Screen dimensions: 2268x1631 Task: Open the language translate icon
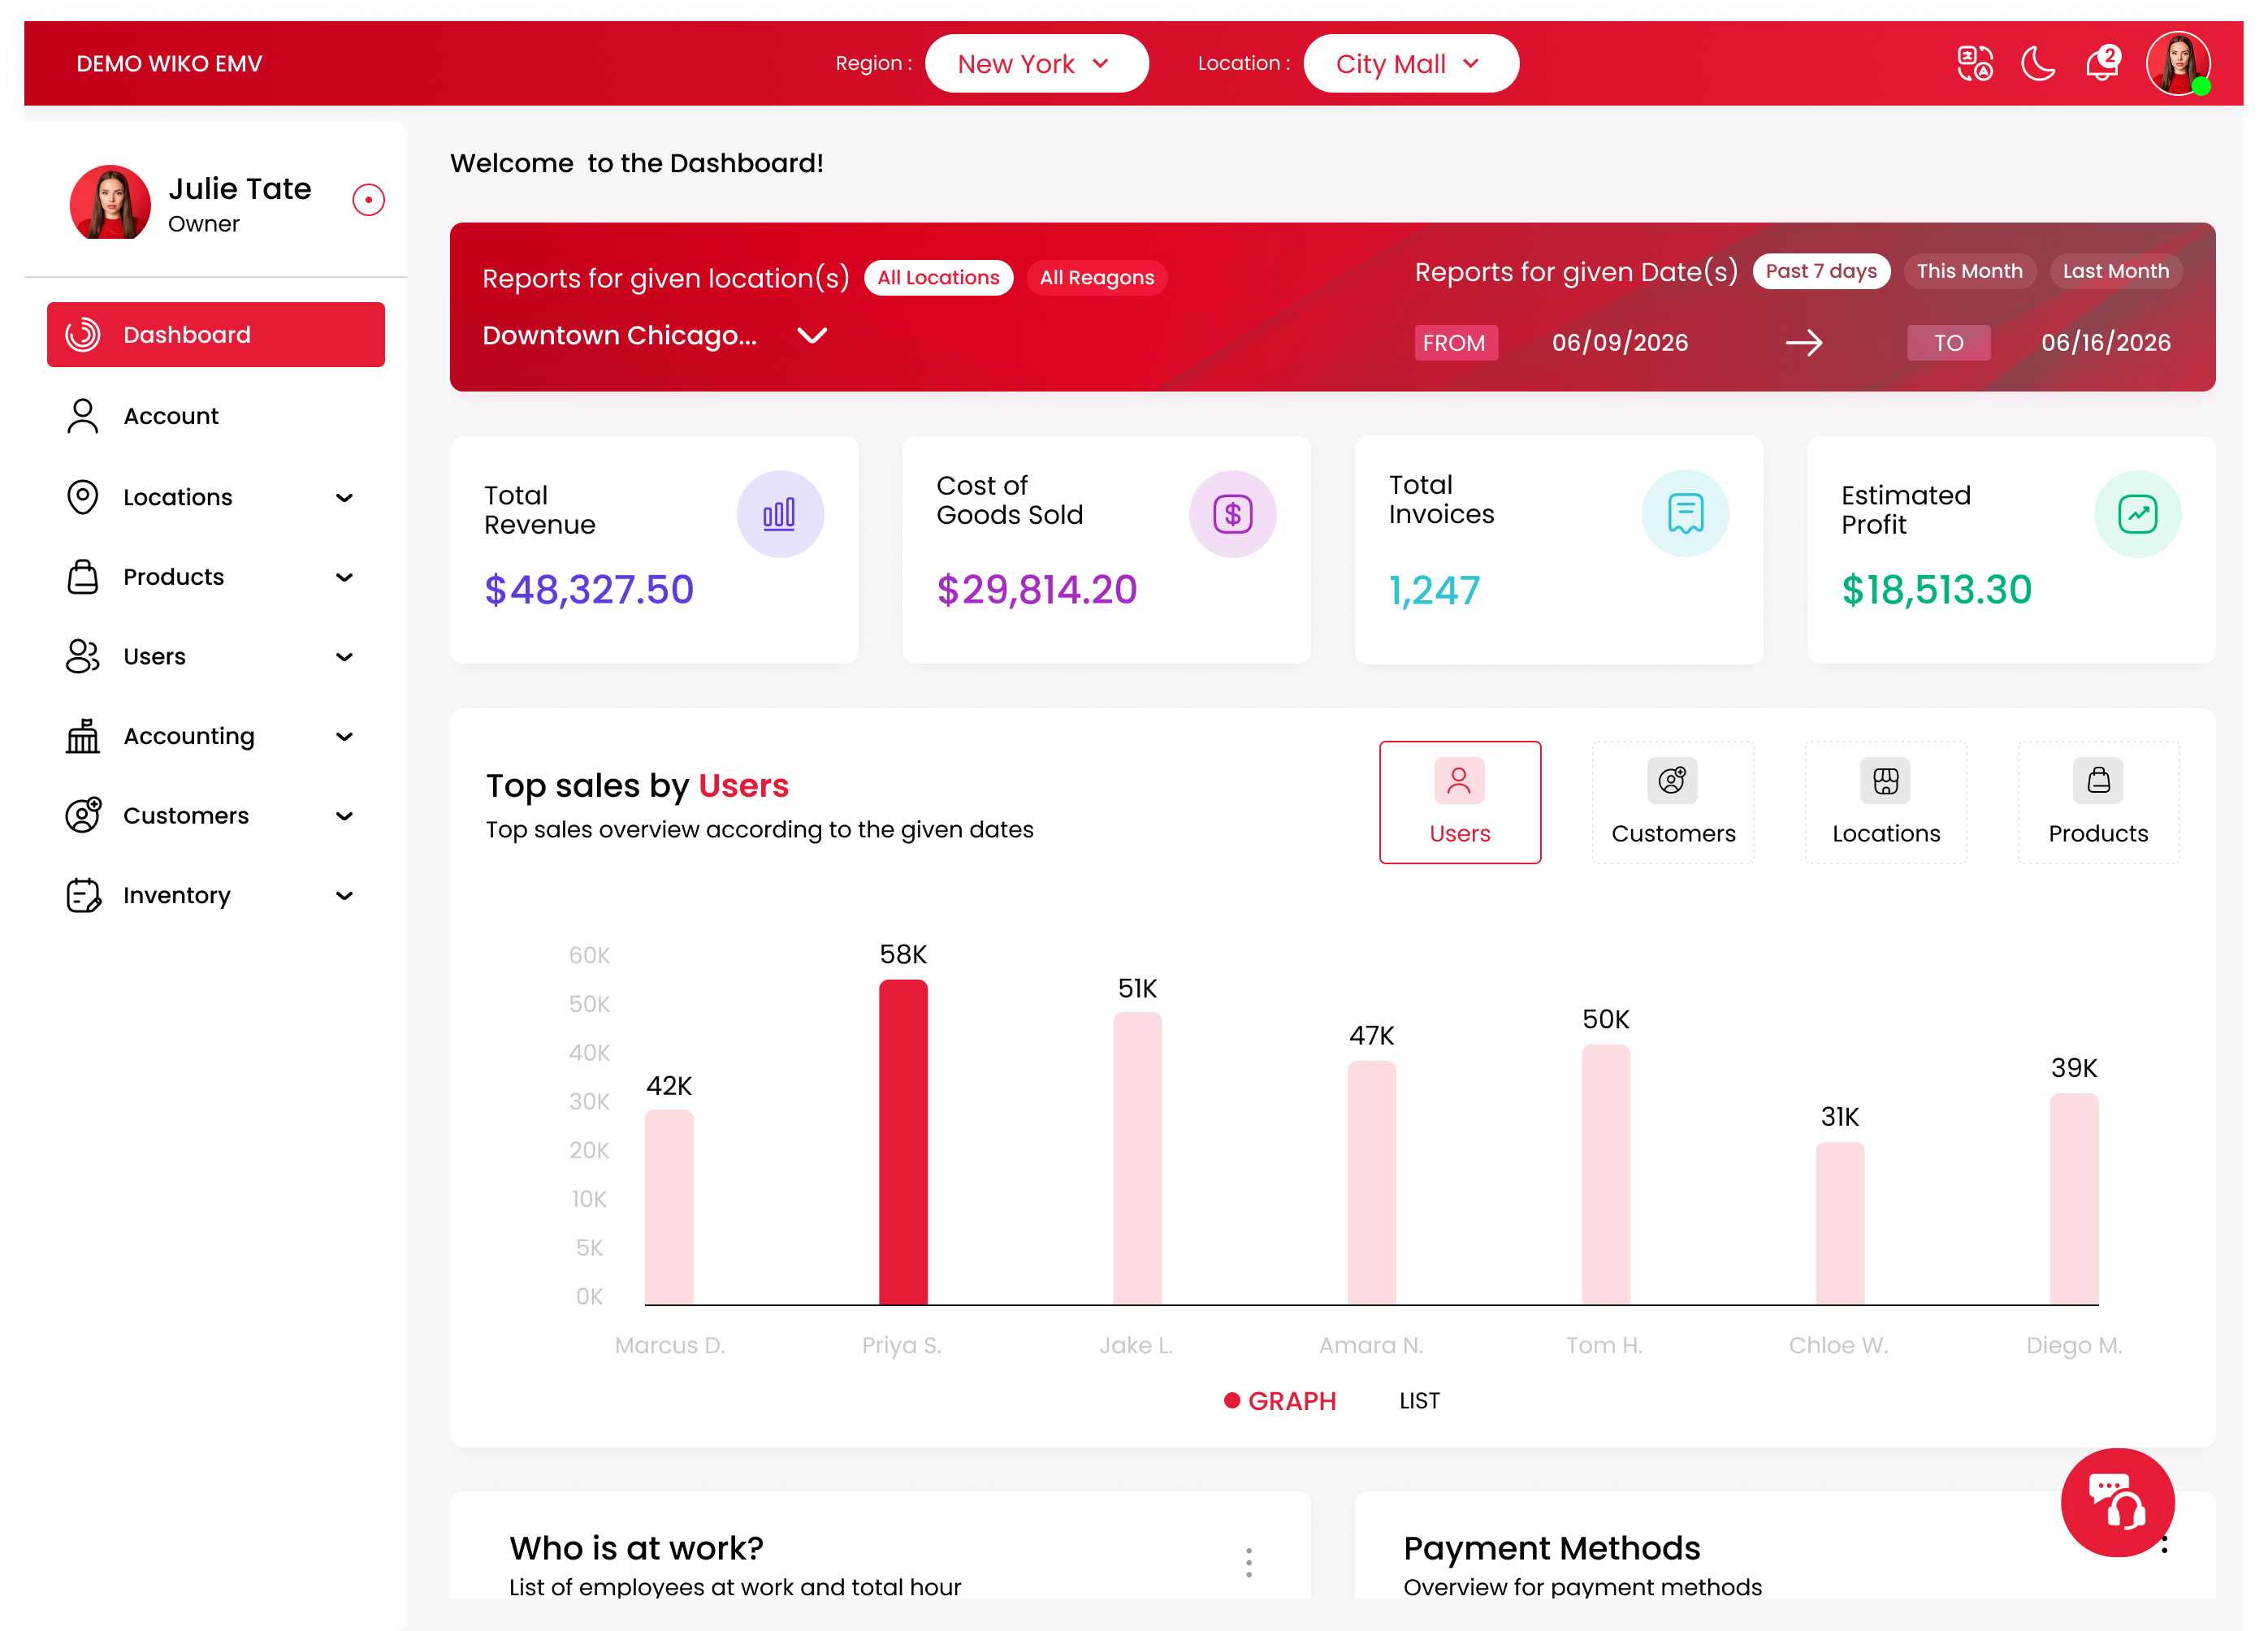[1974, 63]
